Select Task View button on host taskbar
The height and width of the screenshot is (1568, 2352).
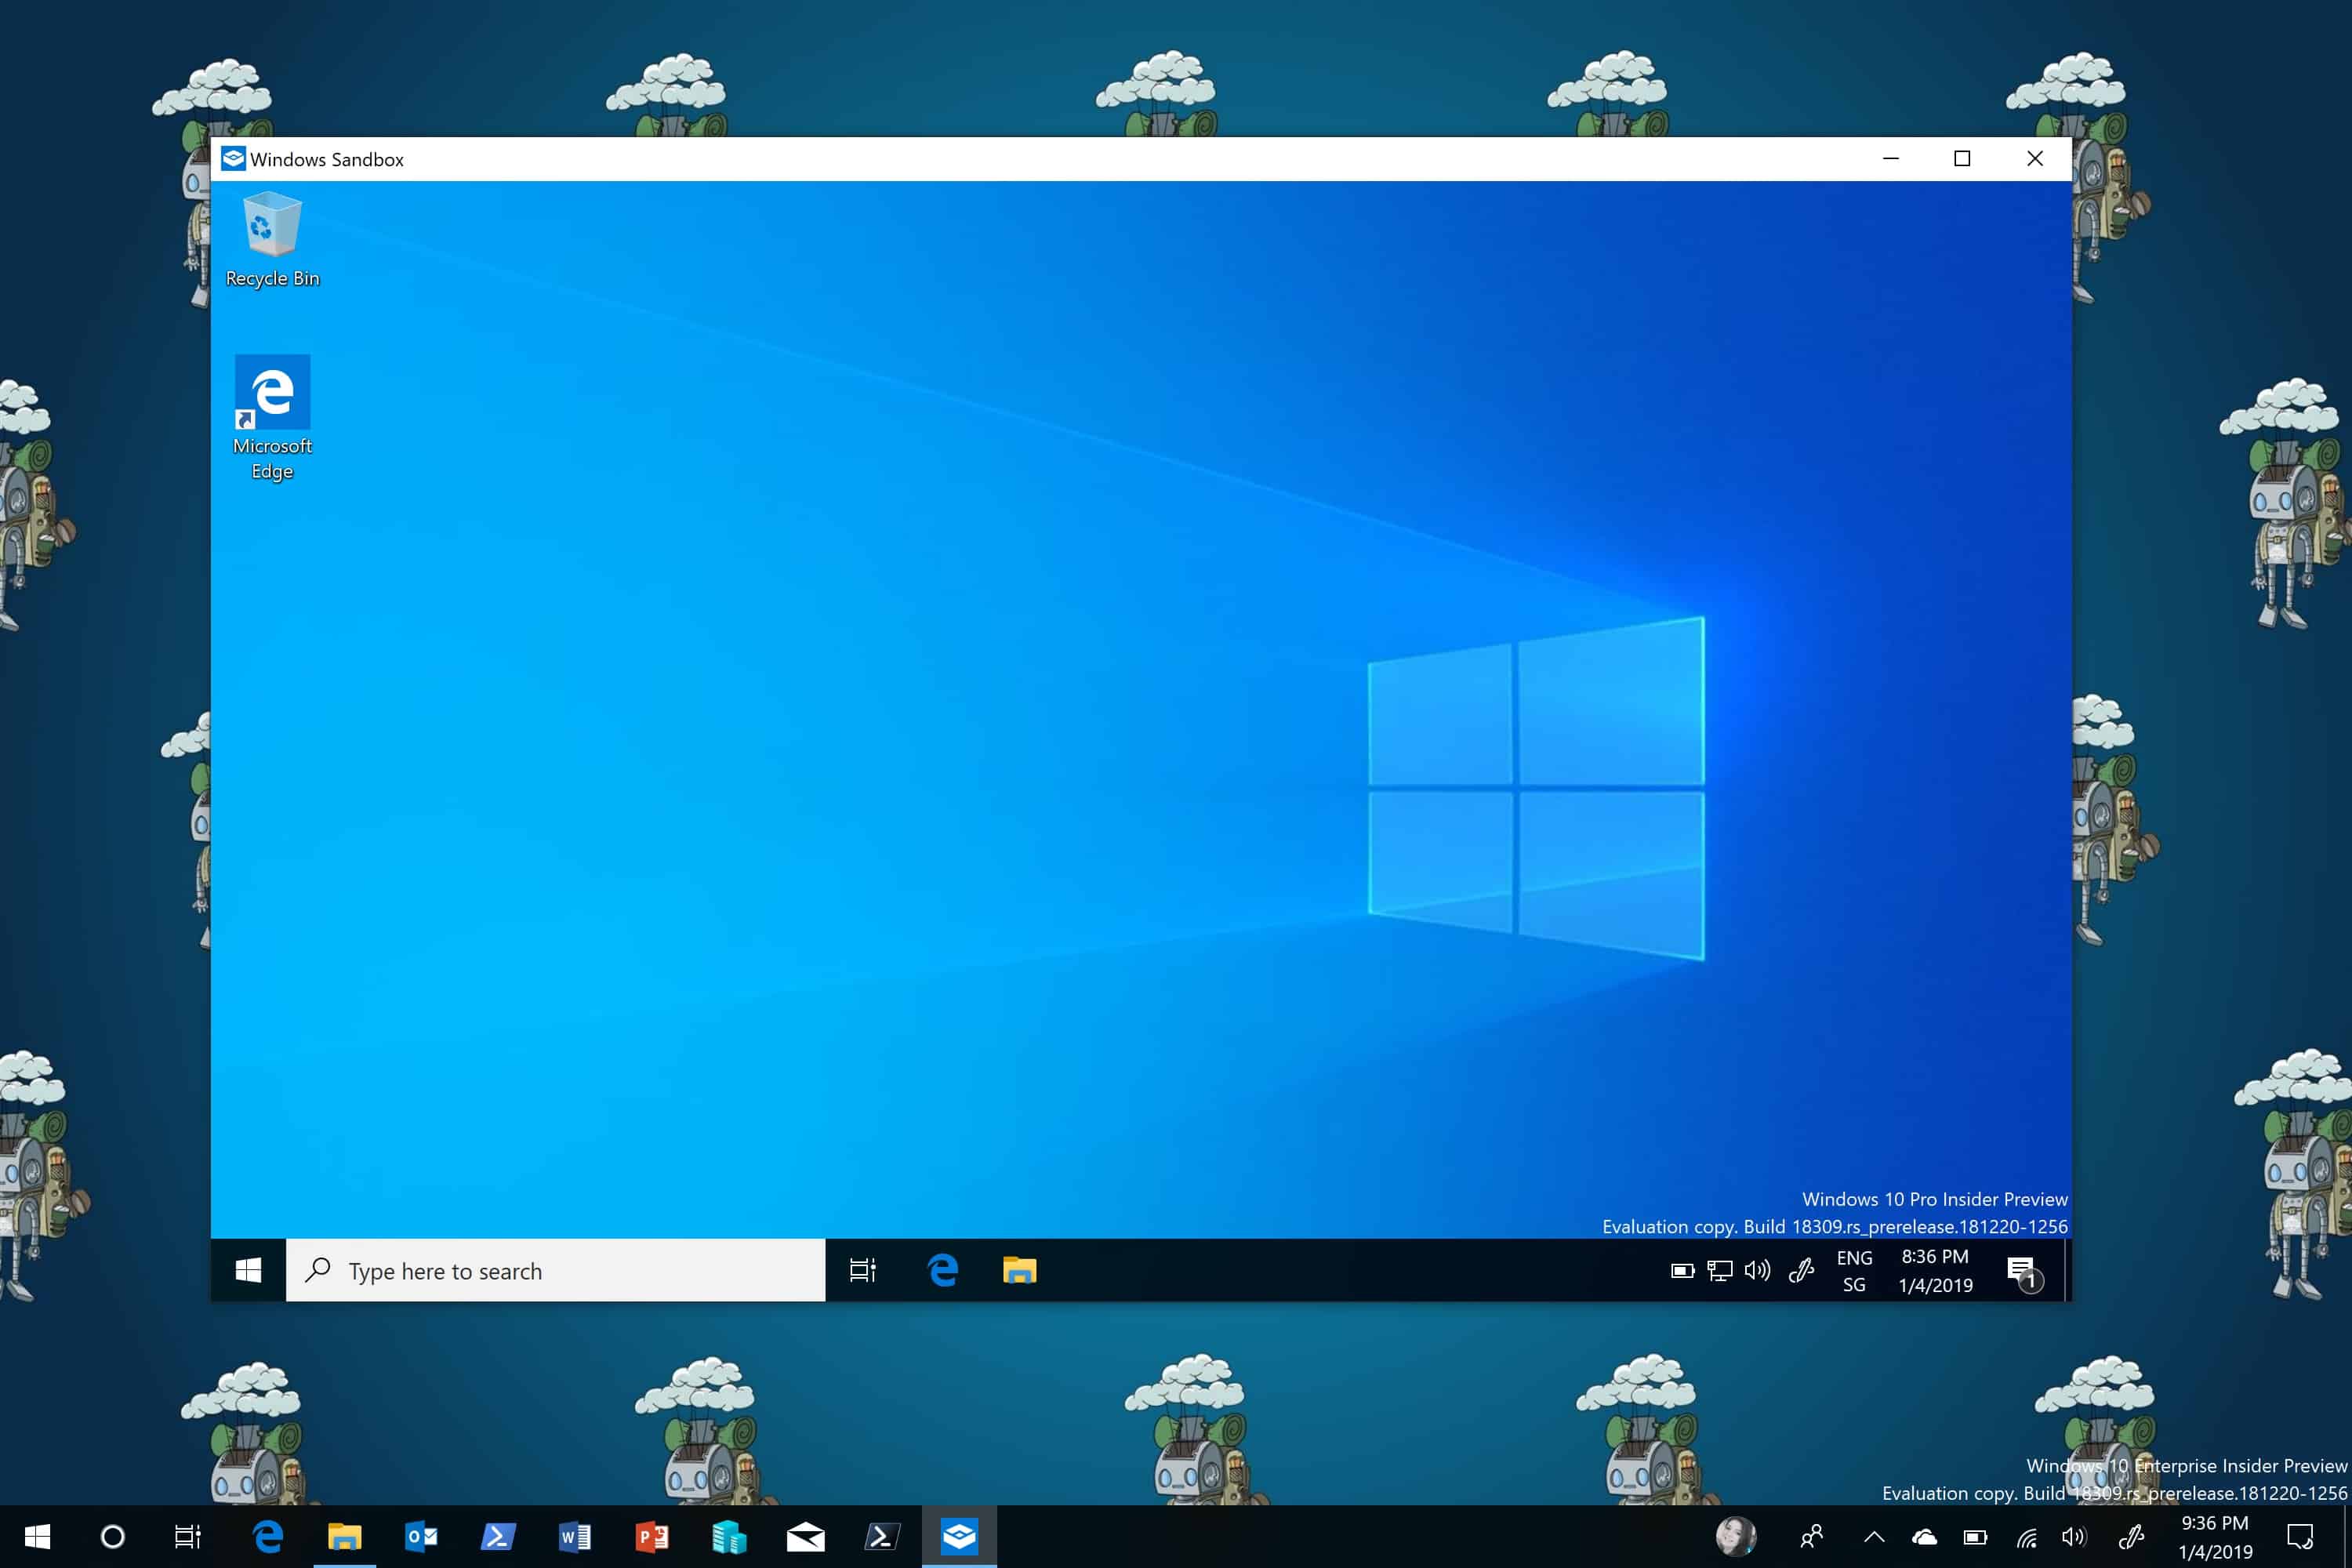189,1537
